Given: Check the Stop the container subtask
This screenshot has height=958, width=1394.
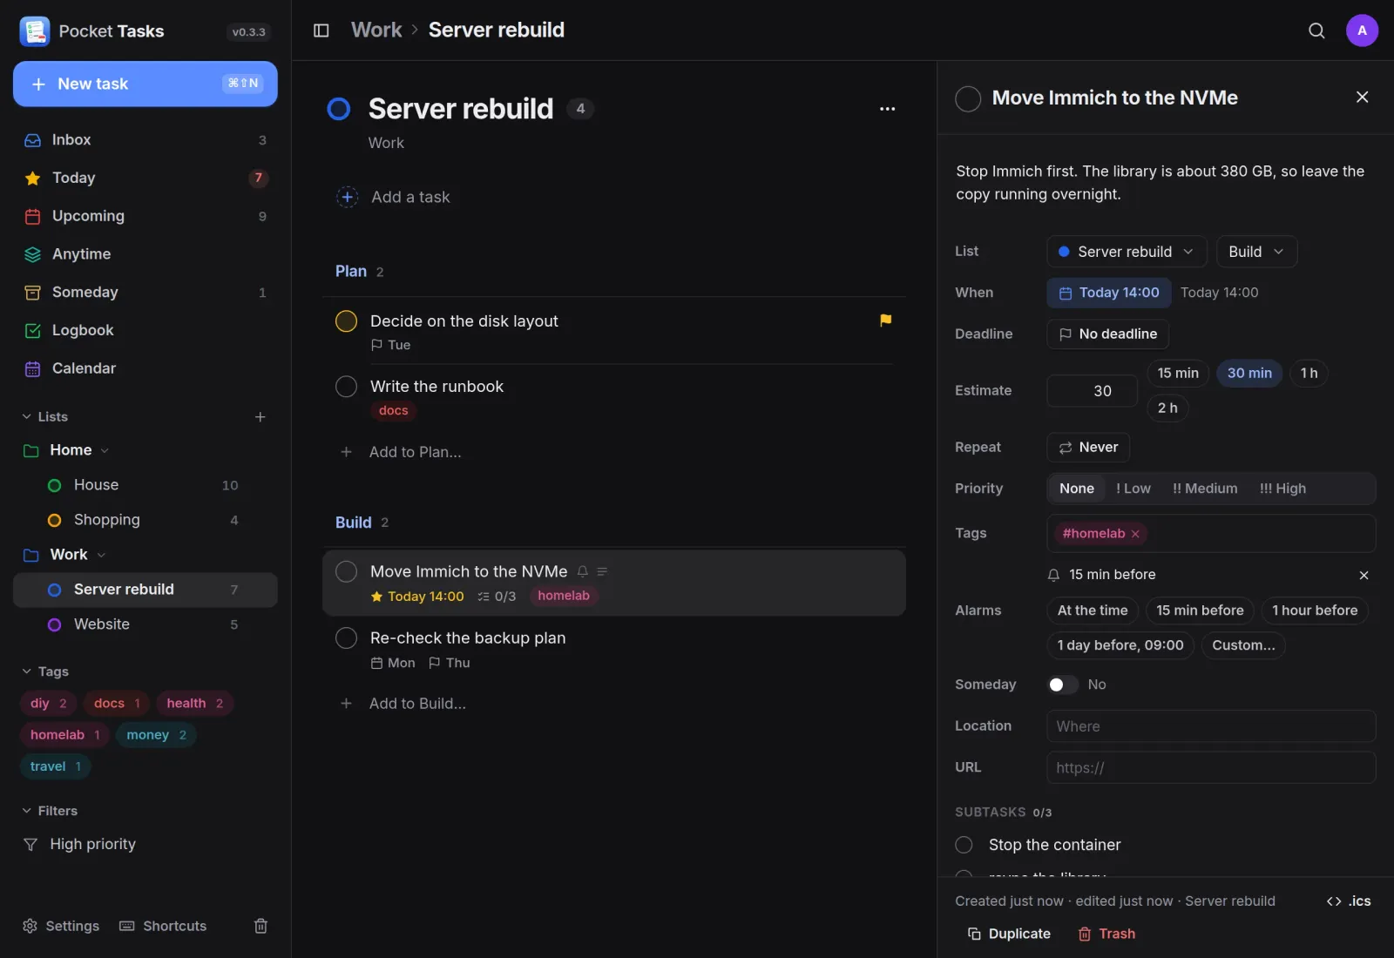Looking at the screenshot, I should pyautogui.click(x=964, y=845).
